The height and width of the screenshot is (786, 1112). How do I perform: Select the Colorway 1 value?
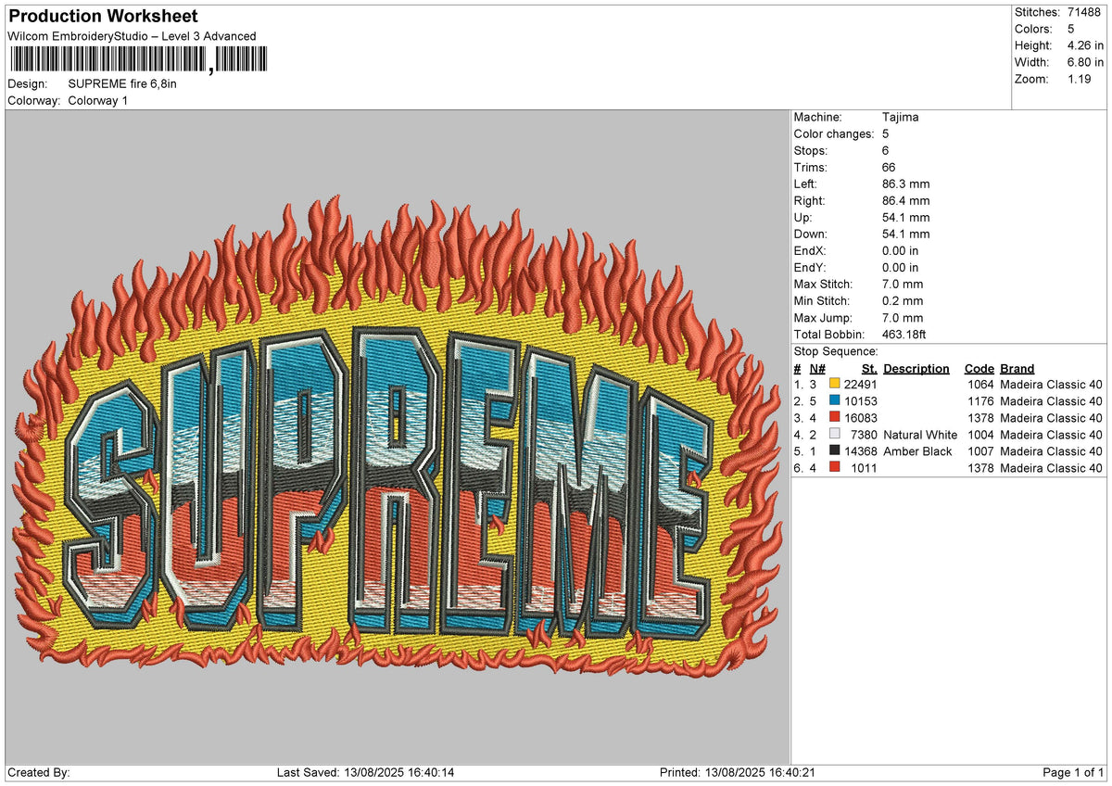(98, 100)
